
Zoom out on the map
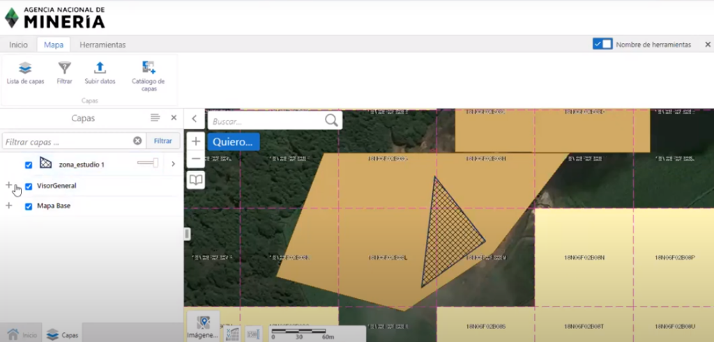click(x=196, y=159)
